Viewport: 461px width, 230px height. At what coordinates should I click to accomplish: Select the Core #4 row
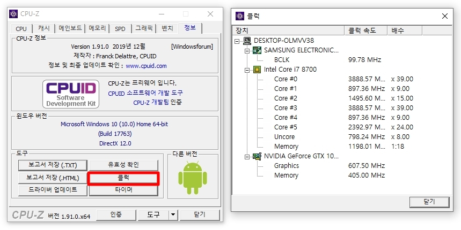click(286, 118)
